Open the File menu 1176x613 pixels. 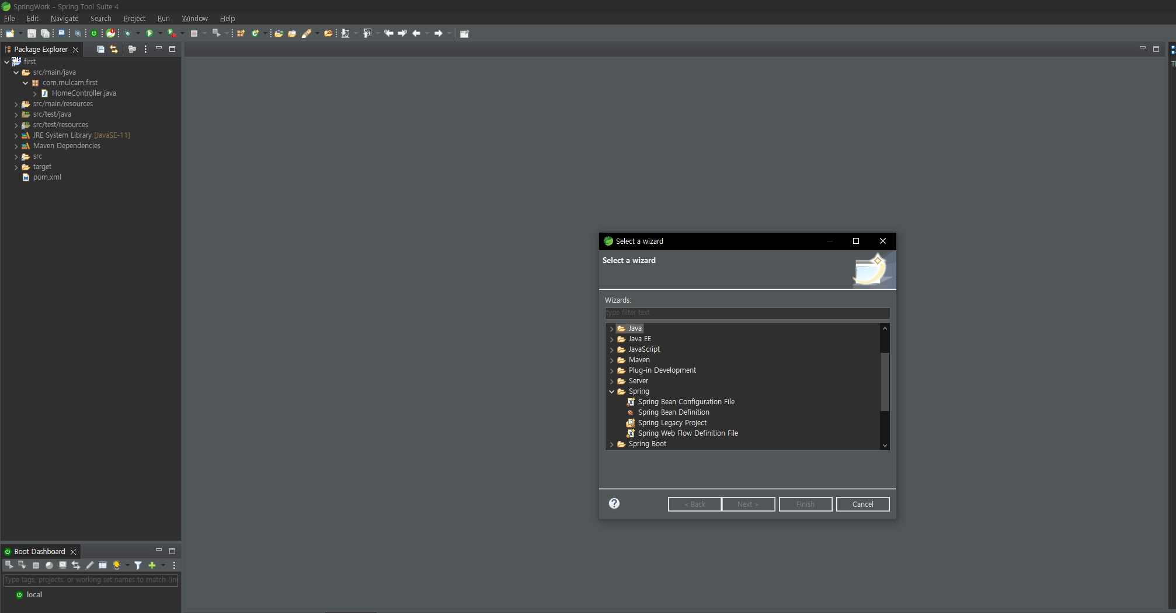coord(9,18)
